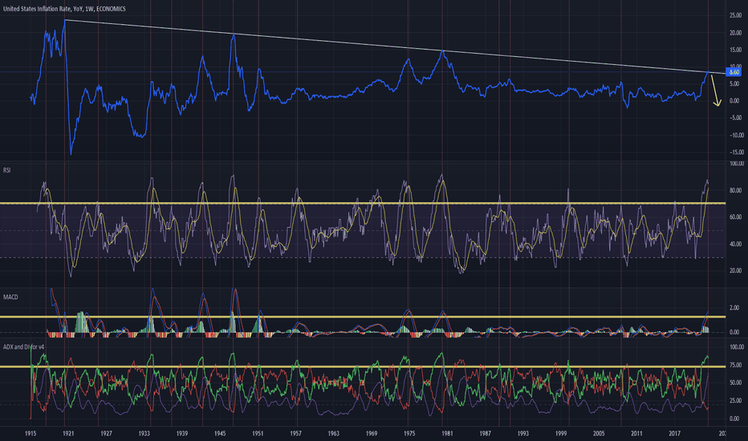
Task: Select the yellow horizontal line in the MACD pane
Action: click(363, 317)
